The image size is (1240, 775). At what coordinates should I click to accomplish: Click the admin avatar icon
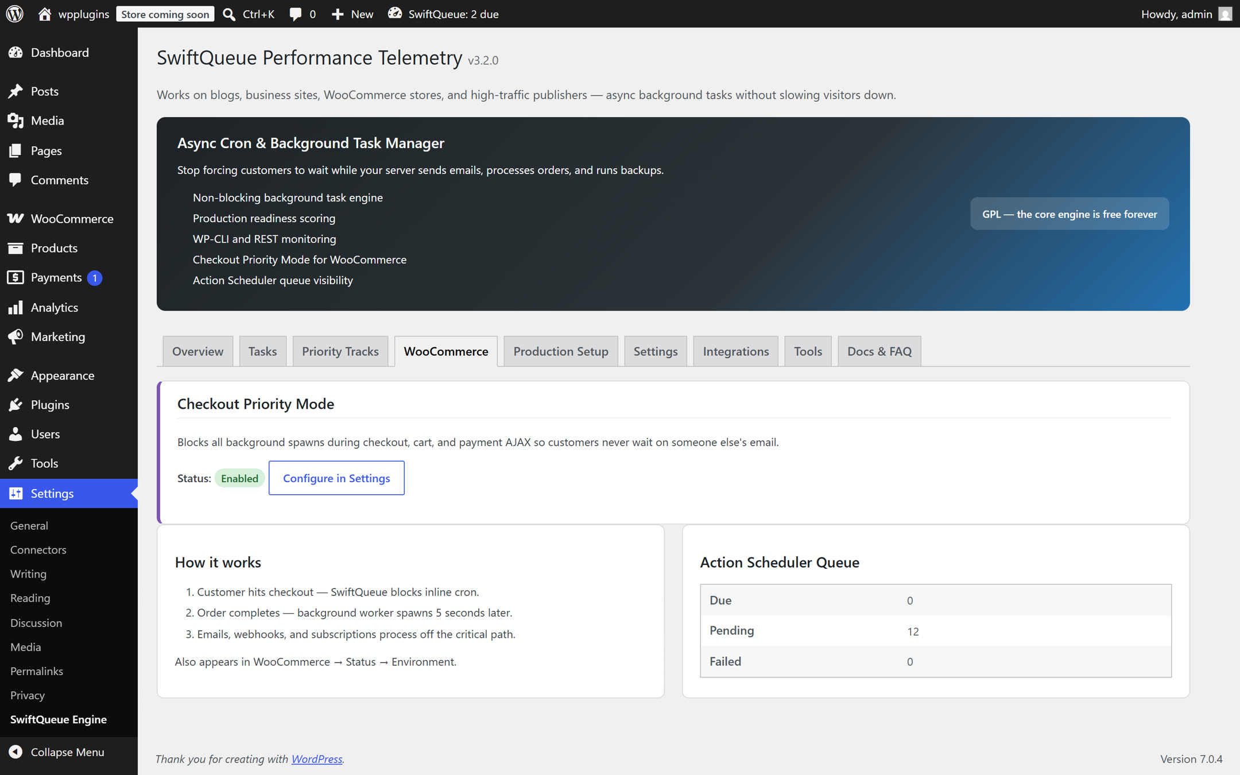pyautogui.click(x=1225, y=14)
